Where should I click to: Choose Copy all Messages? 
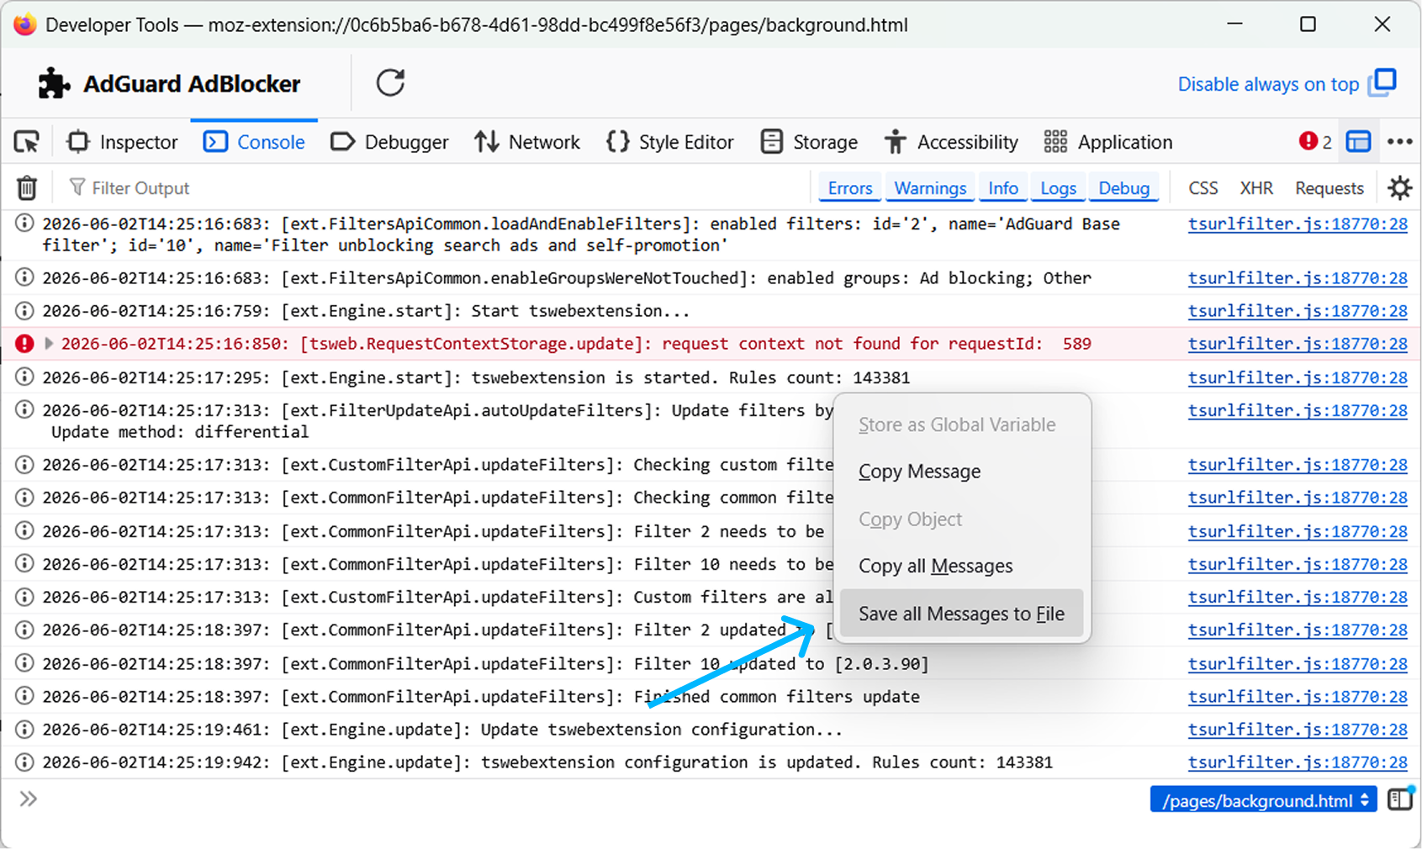[961, 566]
